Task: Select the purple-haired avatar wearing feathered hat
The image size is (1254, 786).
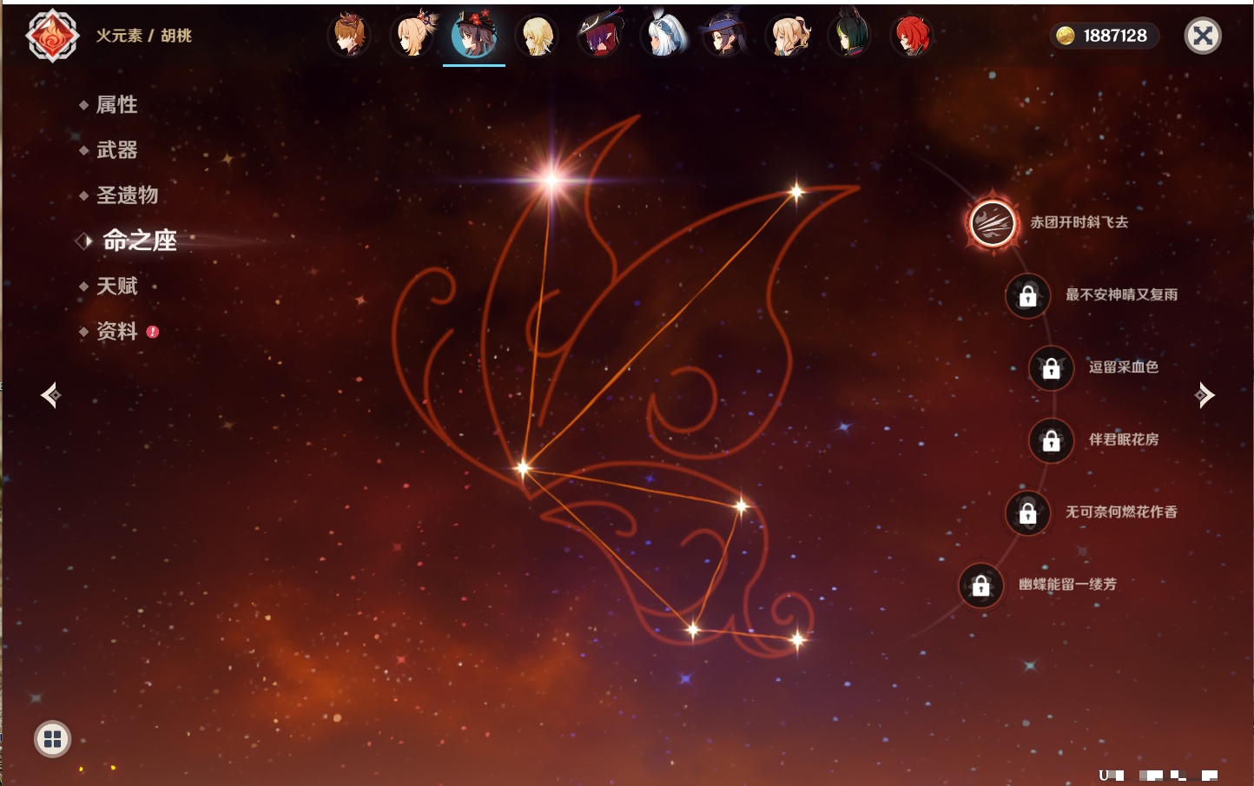Action: coord(600,35)
